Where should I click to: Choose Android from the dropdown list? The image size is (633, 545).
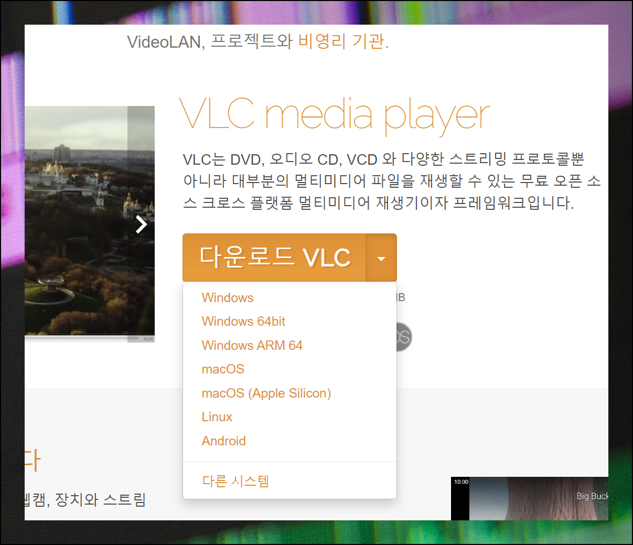tap(223, 441)
